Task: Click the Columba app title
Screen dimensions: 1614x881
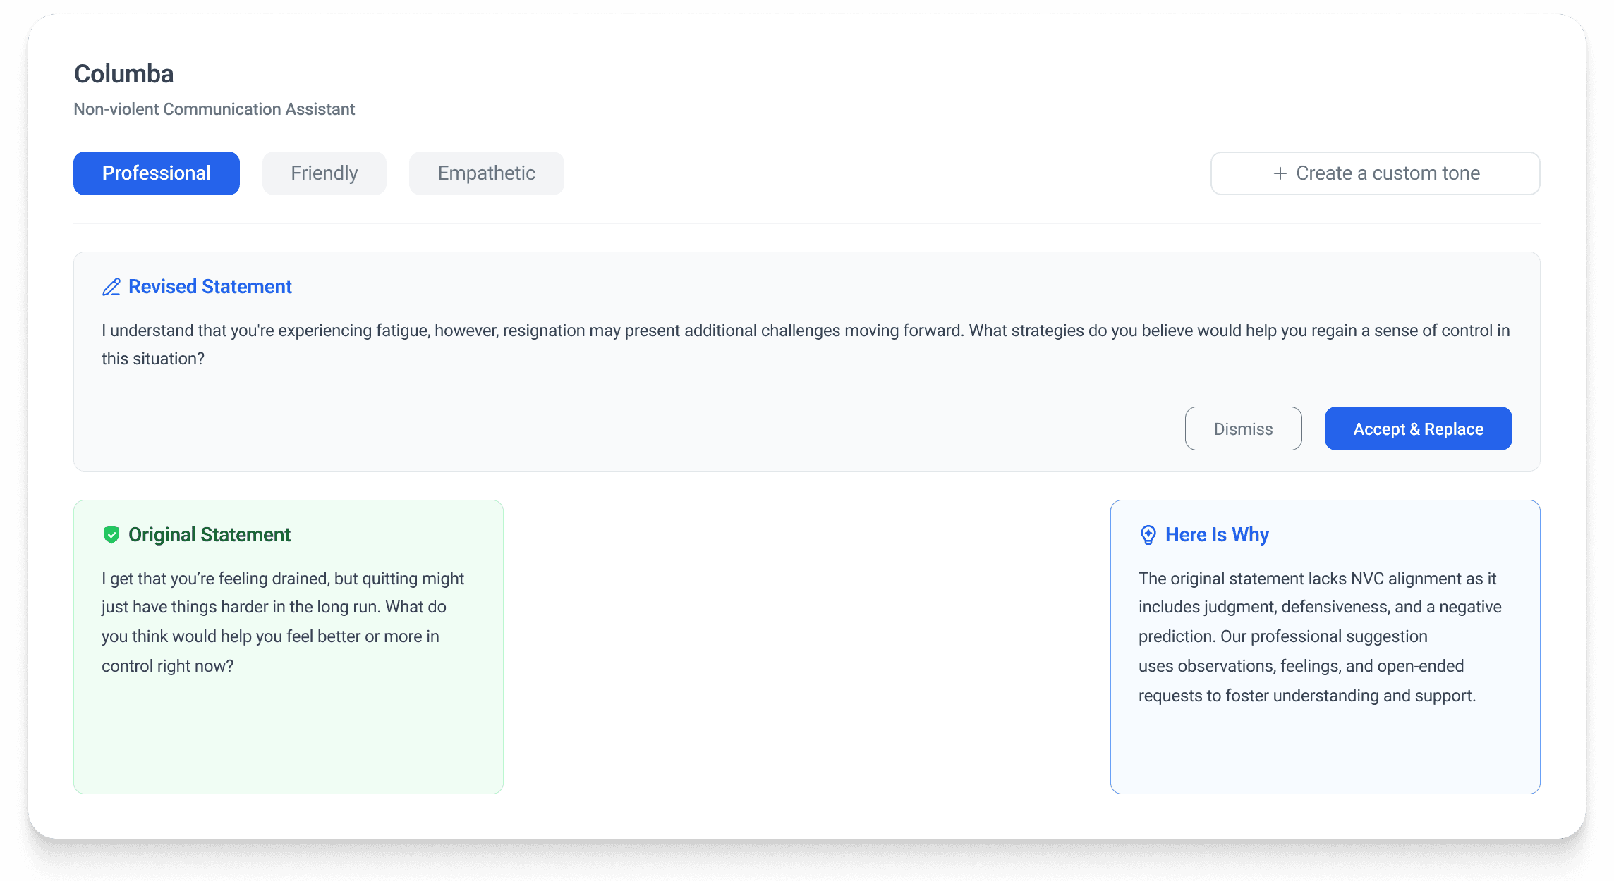Action: point(123,74)
